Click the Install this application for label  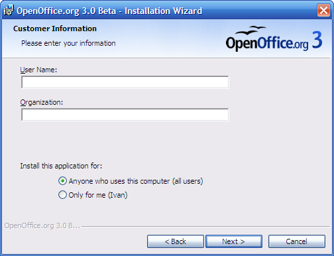[61, 166]
